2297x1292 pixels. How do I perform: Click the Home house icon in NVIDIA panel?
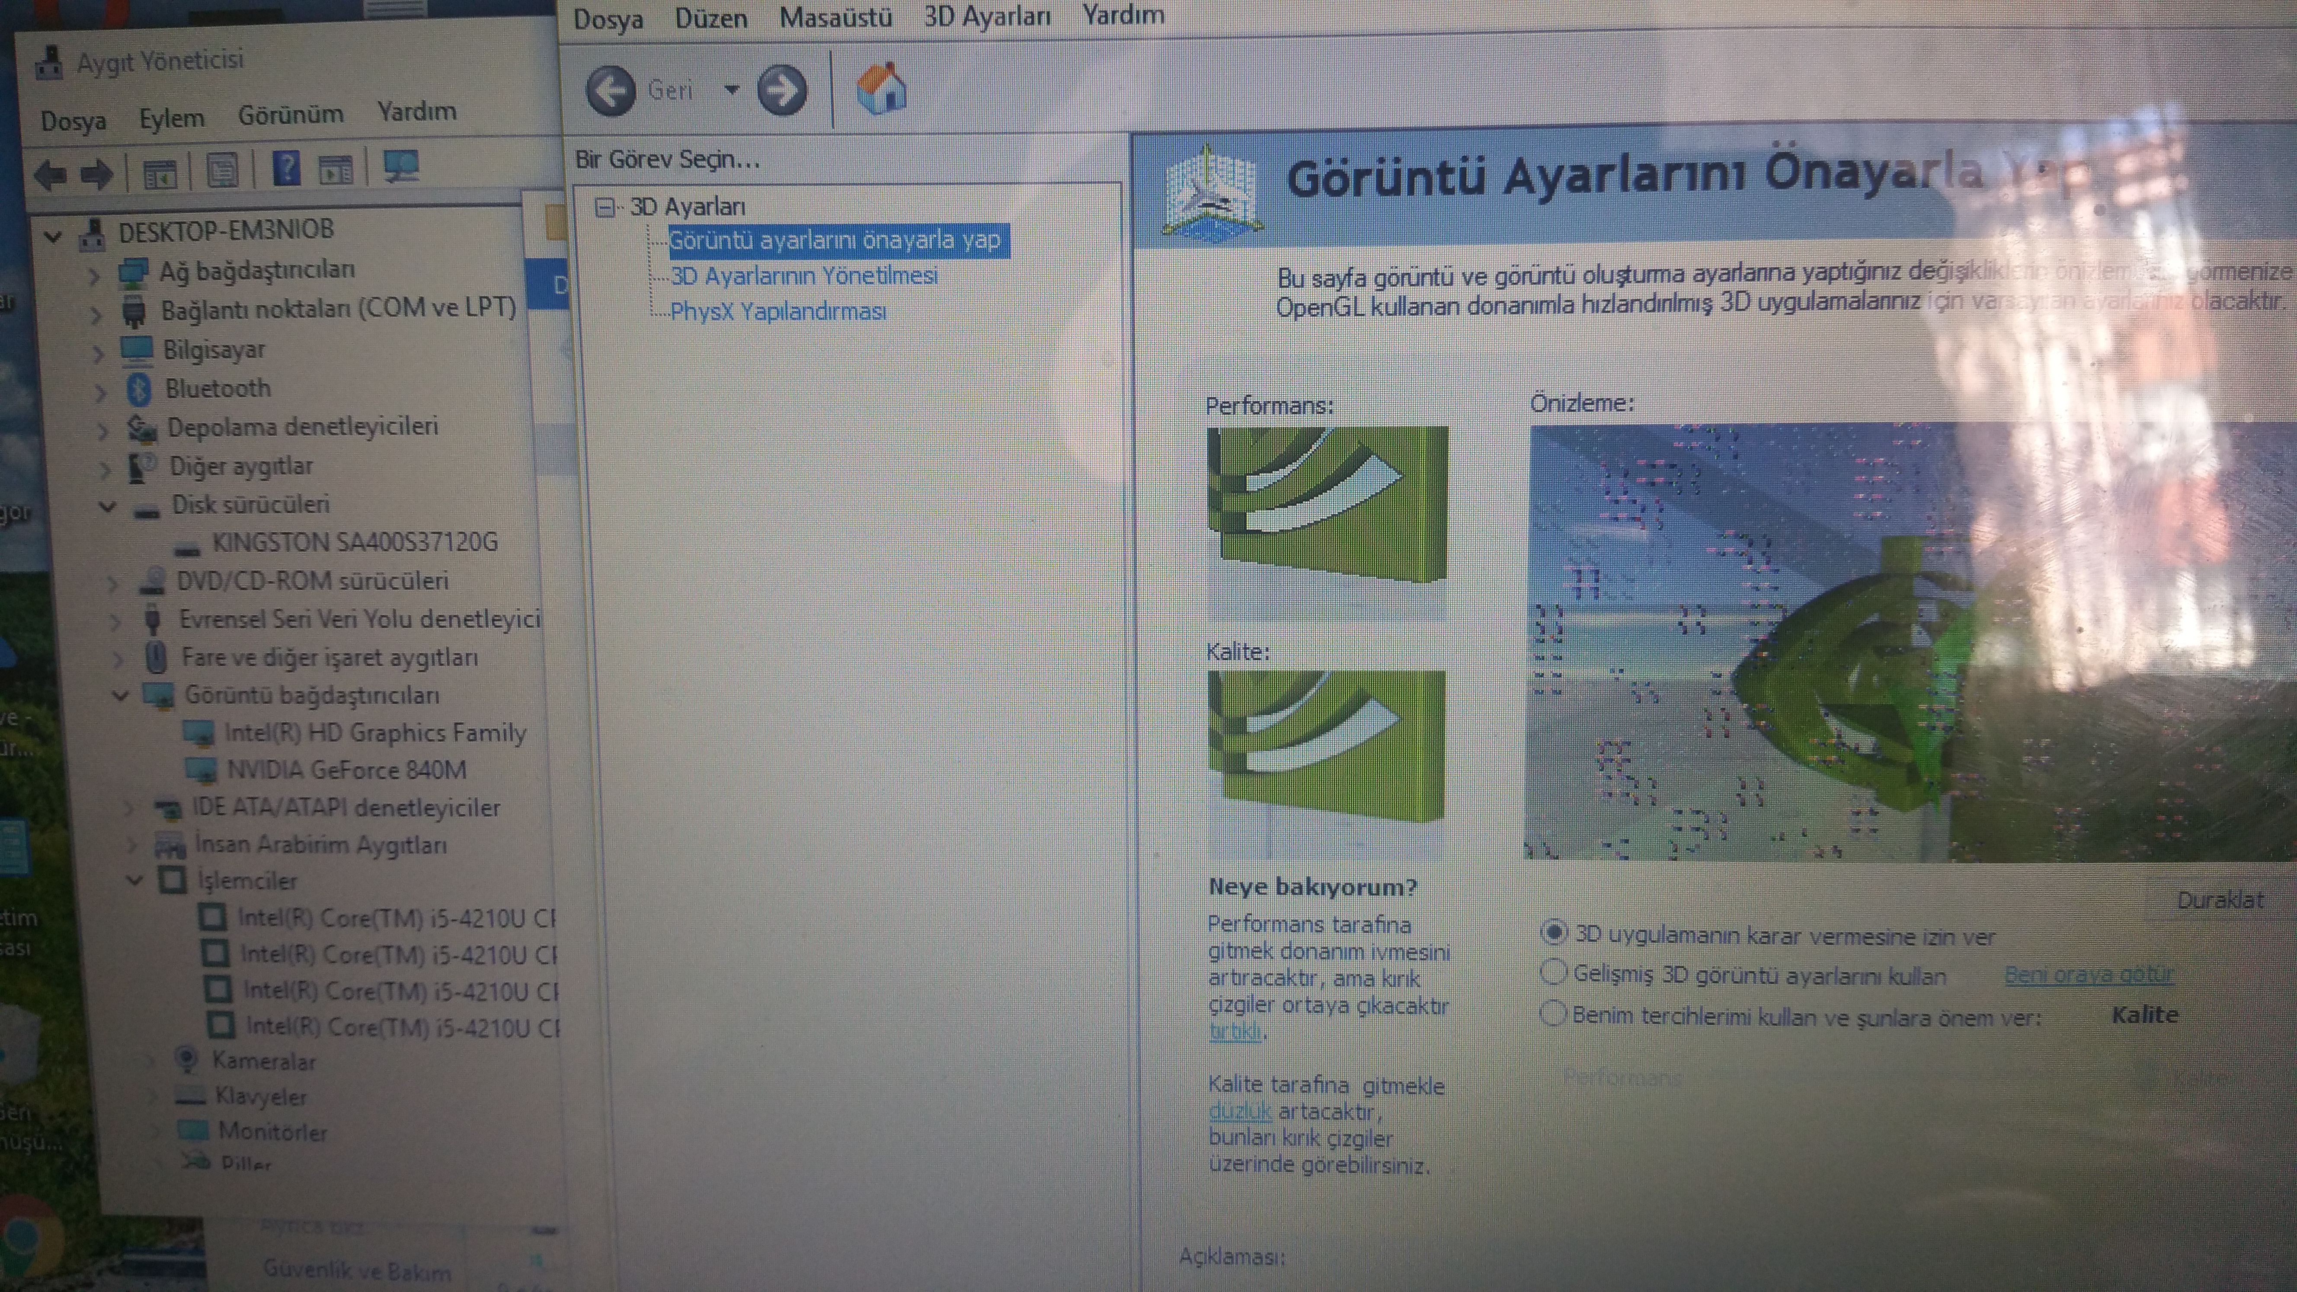[881, 89]
